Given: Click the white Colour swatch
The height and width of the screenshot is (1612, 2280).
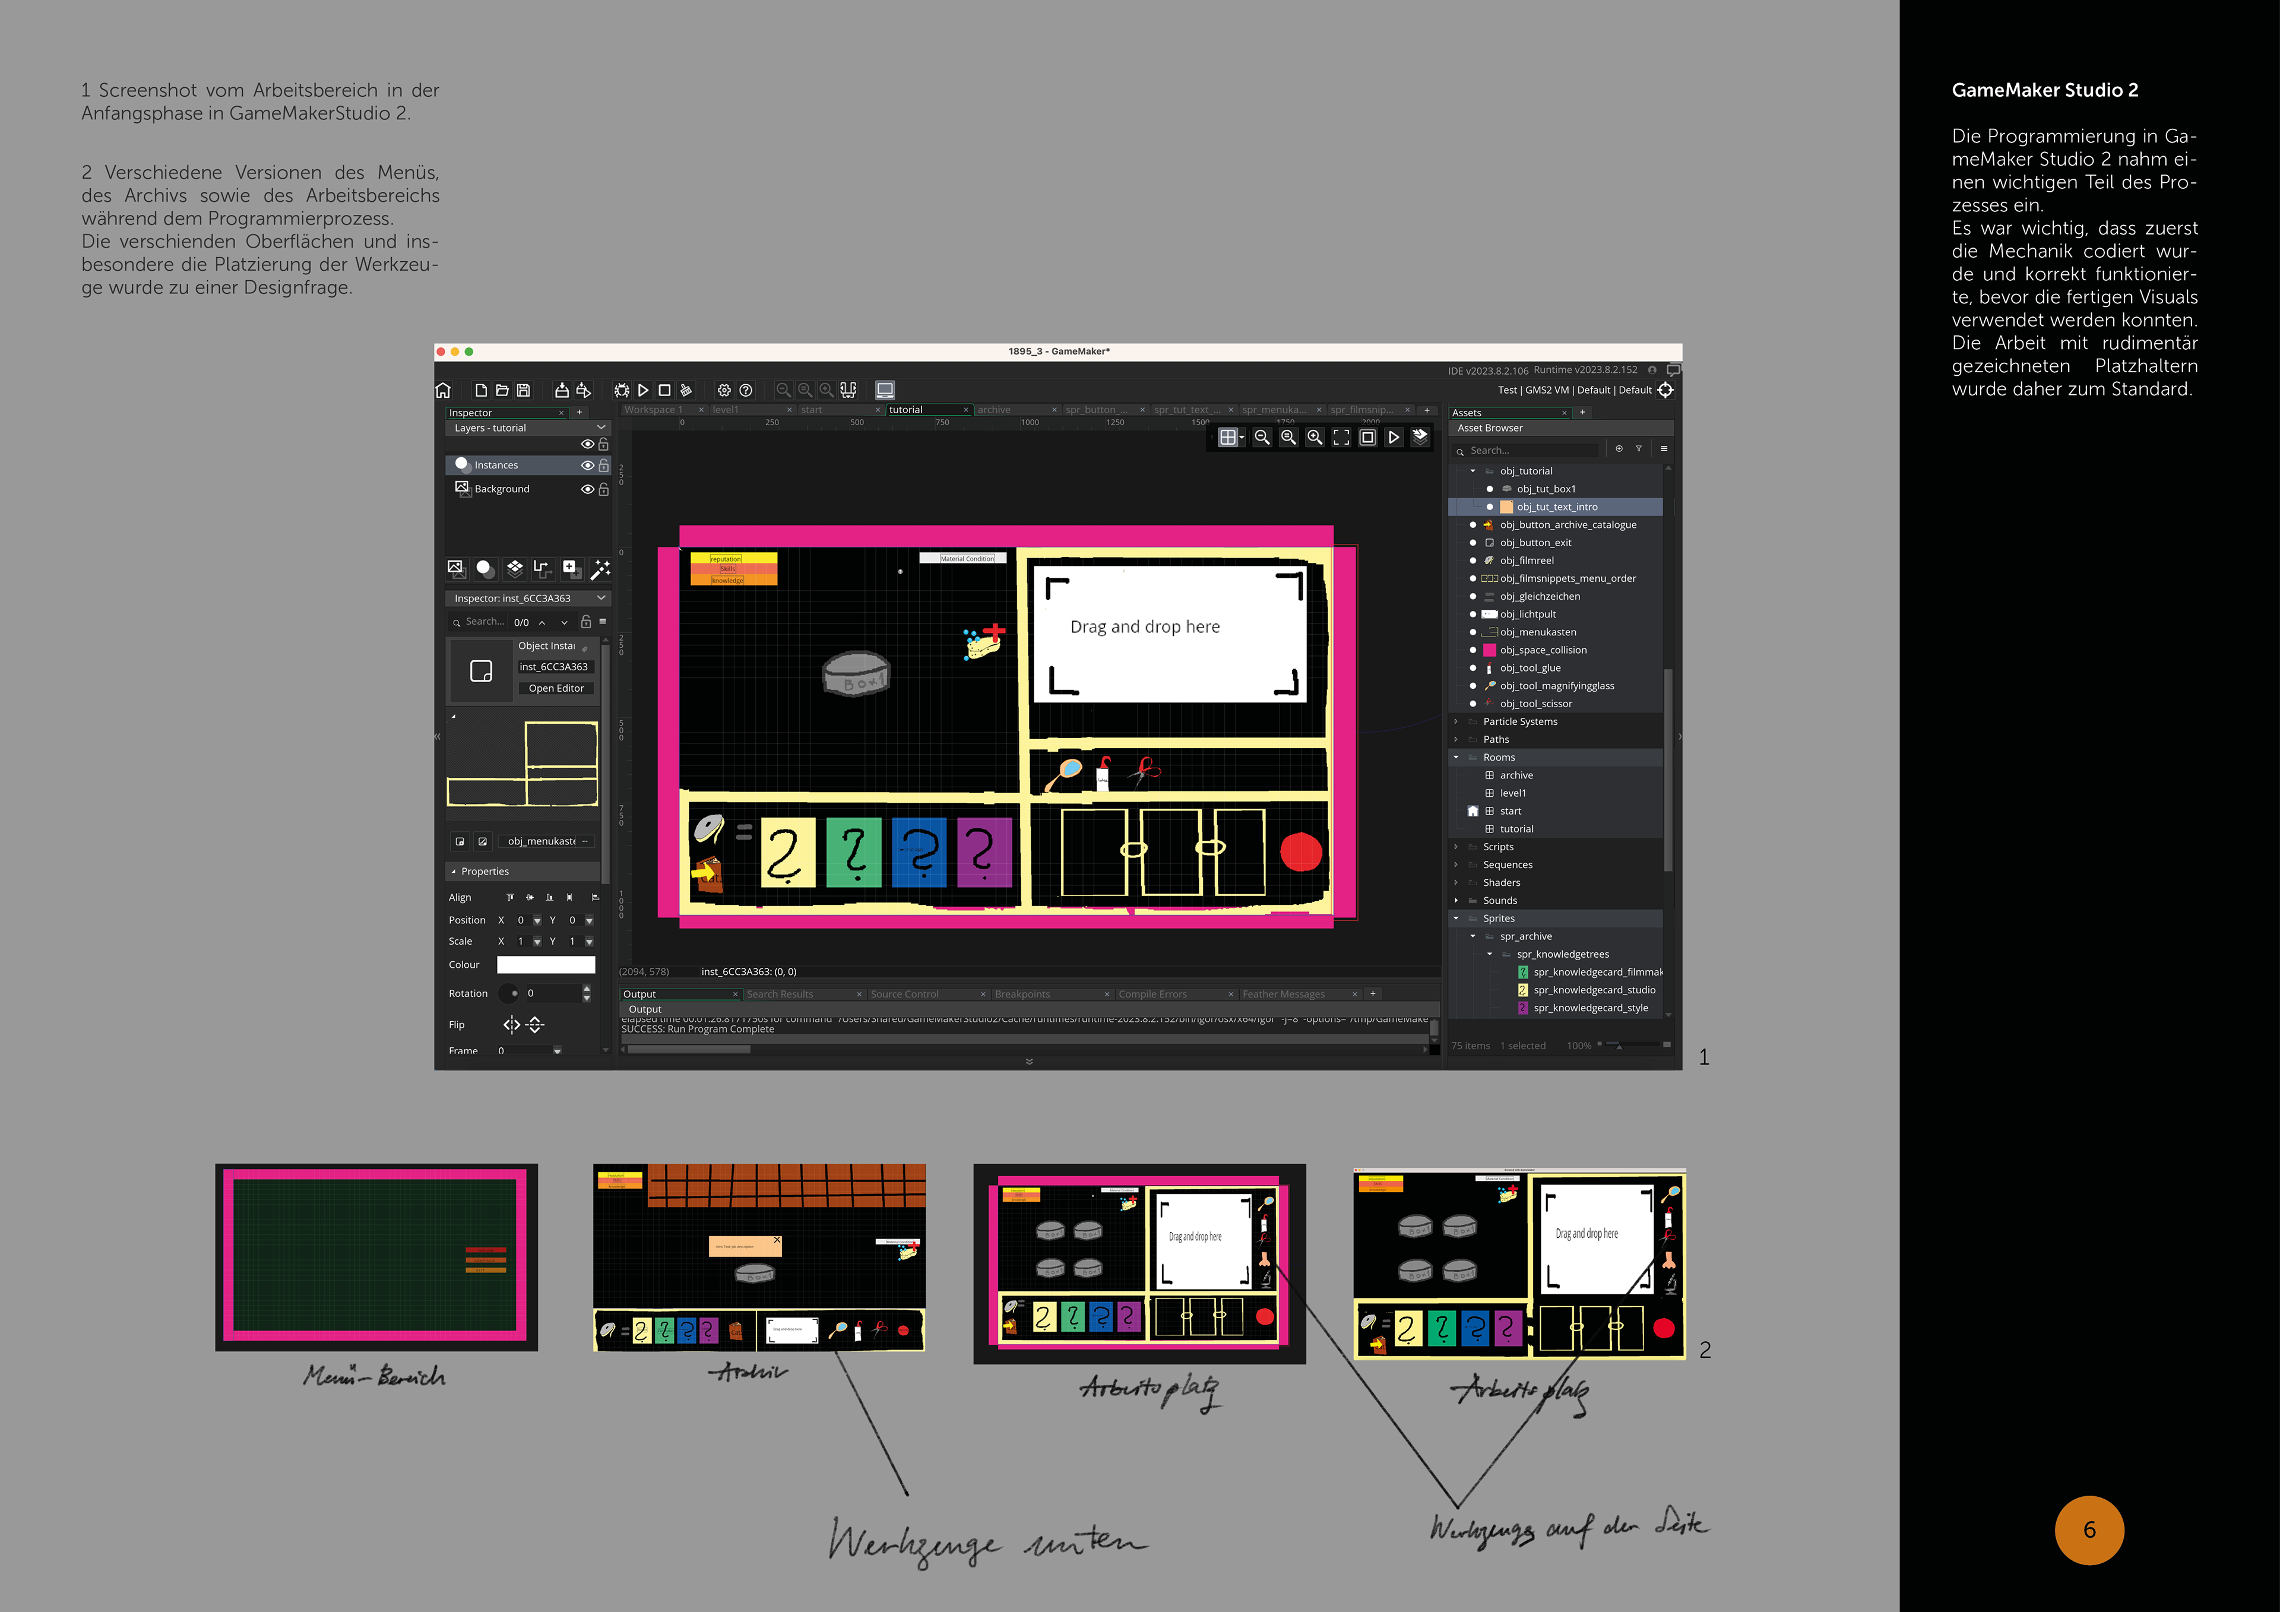Looking at the screenshot, I should pyautogui.click(x=546, y=964).
